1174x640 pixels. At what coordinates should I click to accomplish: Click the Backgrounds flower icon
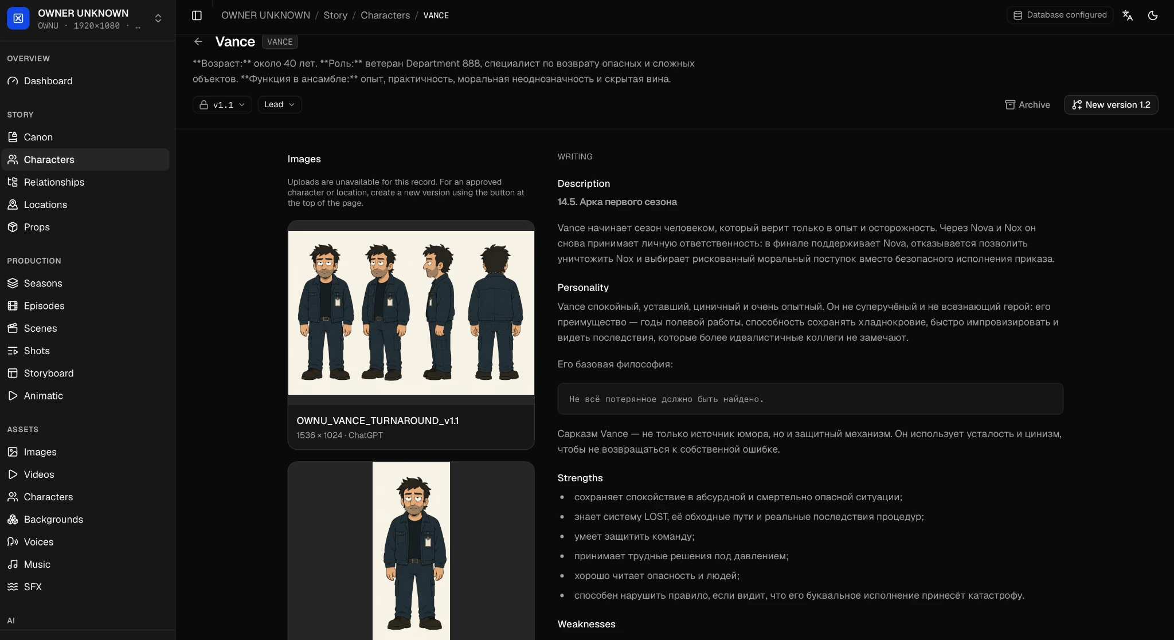[x=13, y=519]
